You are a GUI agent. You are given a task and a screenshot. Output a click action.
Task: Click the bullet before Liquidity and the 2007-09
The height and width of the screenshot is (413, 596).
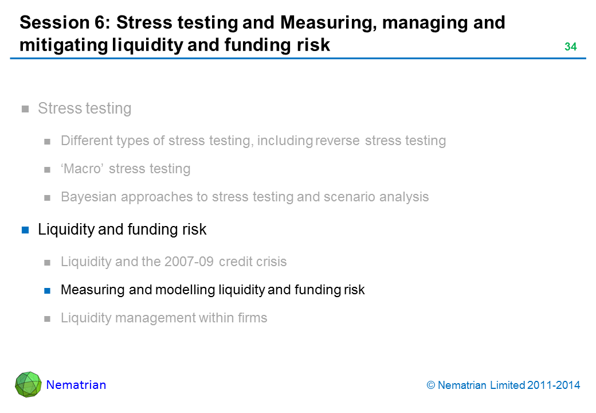click(x=48, y=262)
